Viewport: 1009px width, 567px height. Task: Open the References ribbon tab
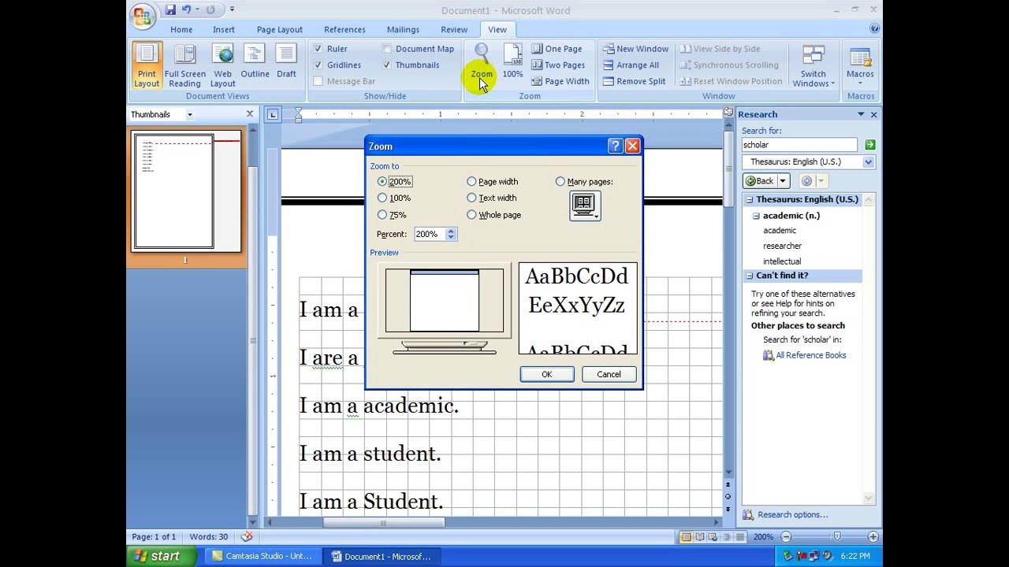[x=344, y=30]
